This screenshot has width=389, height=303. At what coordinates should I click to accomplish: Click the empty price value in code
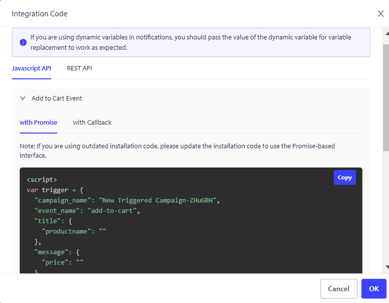[x=79, y=263]
